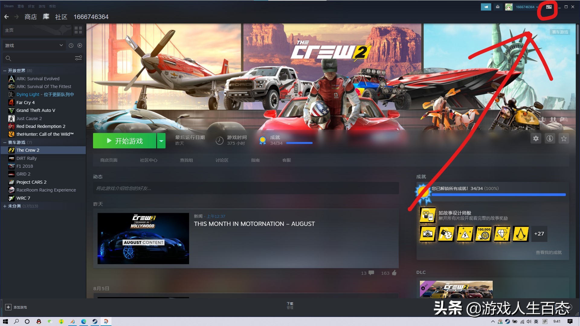580x326 pixels.
Task: Open Steam client from the taskbar
Action: [x=95, y=322]
